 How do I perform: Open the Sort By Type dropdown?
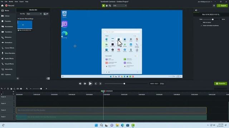(34, 14)
